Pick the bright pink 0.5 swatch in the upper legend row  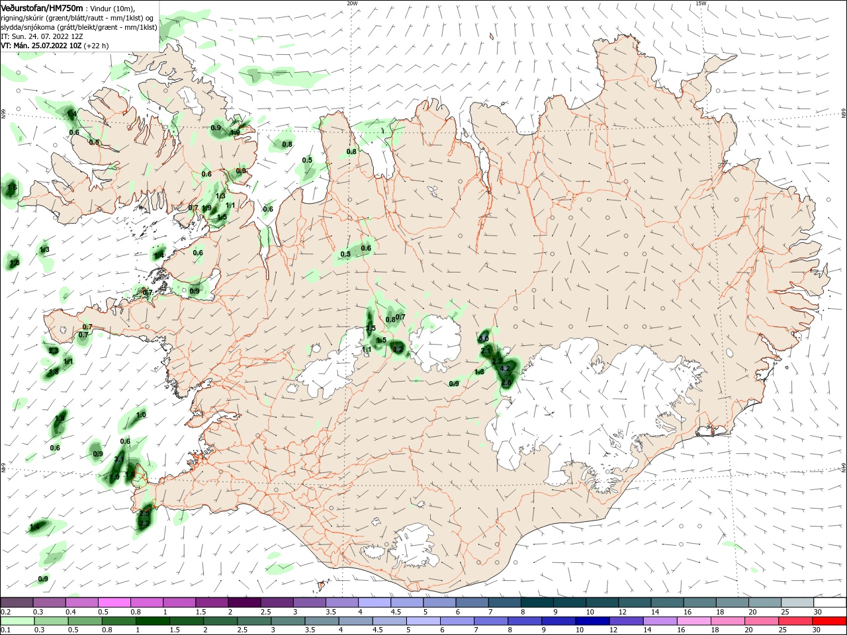(x=114, y=603)
